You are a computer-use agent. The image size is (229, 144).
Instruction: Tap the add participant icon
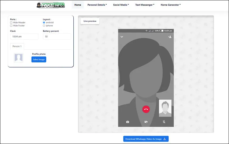(x=170, y=37)
